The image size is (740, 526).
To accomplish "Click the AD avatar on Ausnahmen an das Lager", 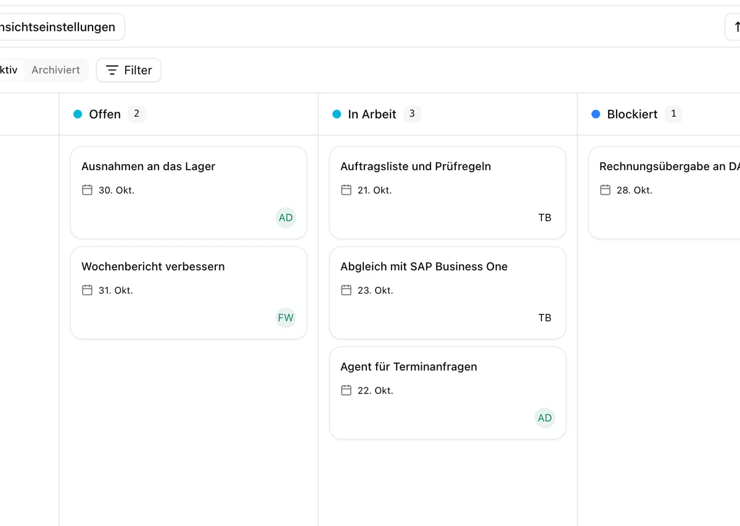I will coord(286,218).
